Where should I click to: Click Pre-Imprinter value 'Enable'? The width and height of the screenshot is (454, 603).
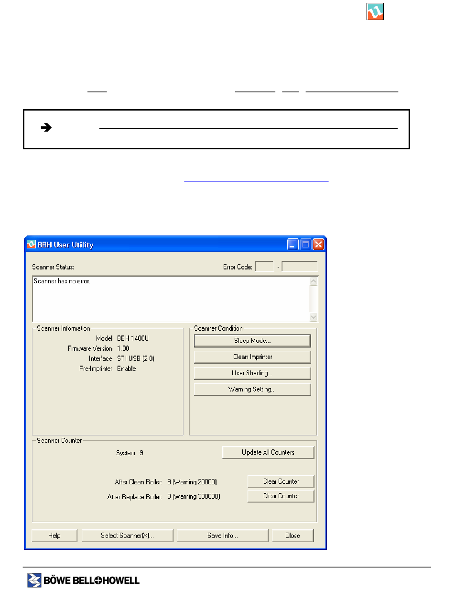pyautogui.click(x=127, y=368)
